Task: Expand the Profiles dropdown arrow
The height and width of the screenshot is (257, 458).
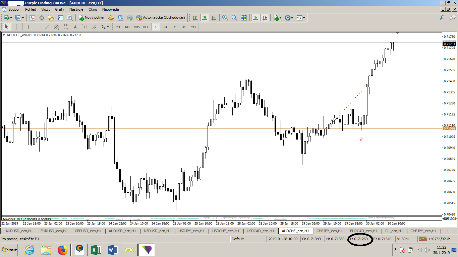Action: click(23, 18)
